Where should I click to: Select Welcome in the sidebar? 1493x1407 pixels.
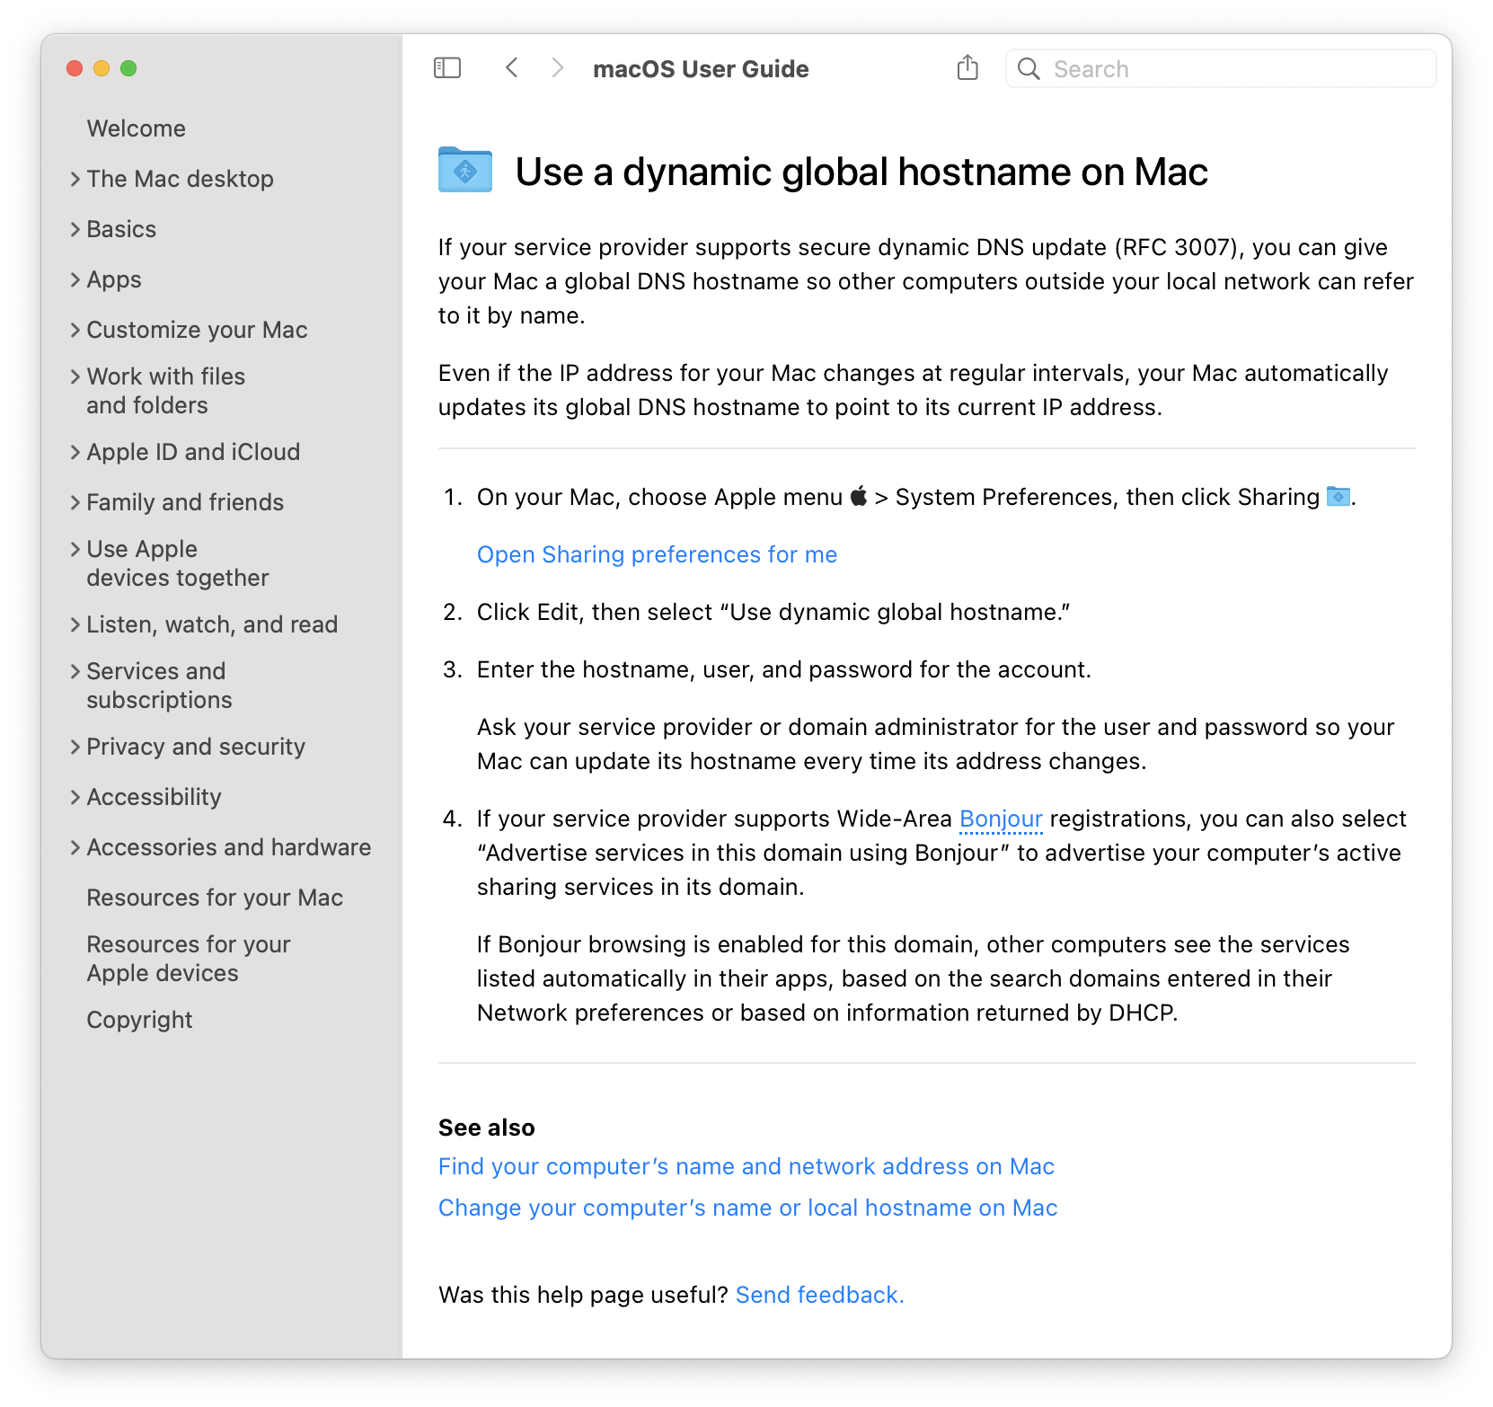click(x=137, y=128)
